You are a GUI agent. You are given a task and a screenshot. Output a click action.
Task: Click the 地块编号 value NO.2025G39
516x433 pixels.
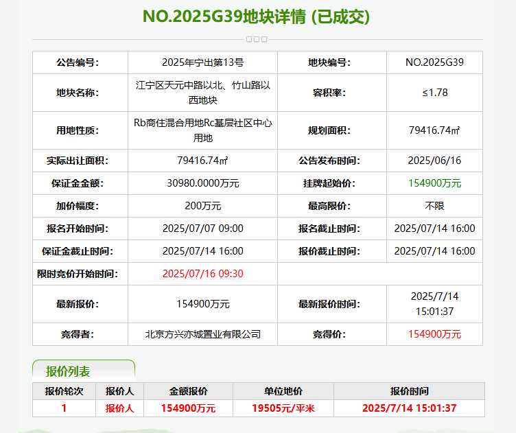(x=434, y=62)
